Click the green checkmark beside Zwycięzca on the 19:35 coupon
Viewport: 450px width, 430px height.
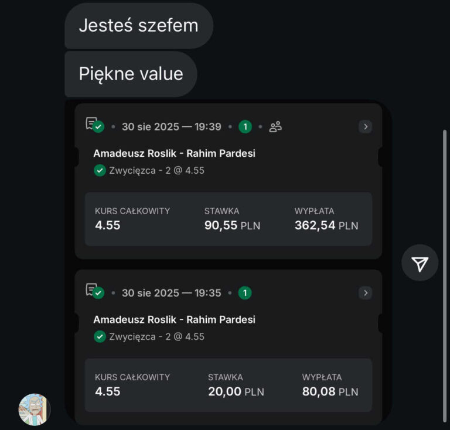pyautogui.click(x=100, y=336)
